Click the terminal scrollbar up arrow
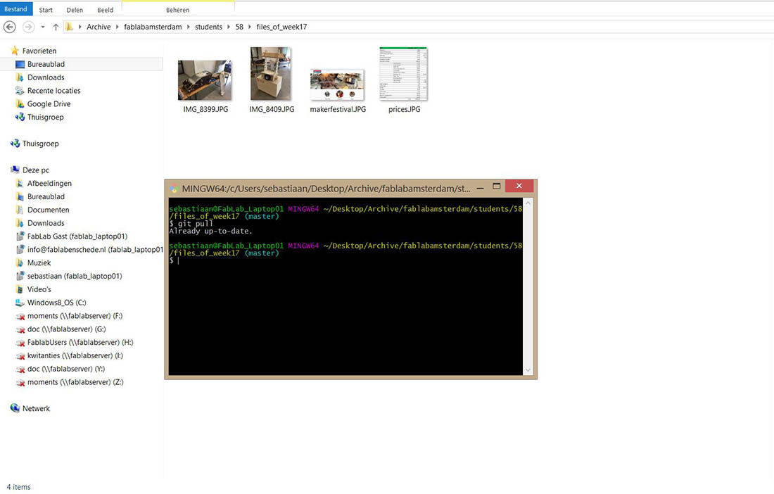Image resolution: width=774 pixels, height=494 pixels. (x=528, y=203)
